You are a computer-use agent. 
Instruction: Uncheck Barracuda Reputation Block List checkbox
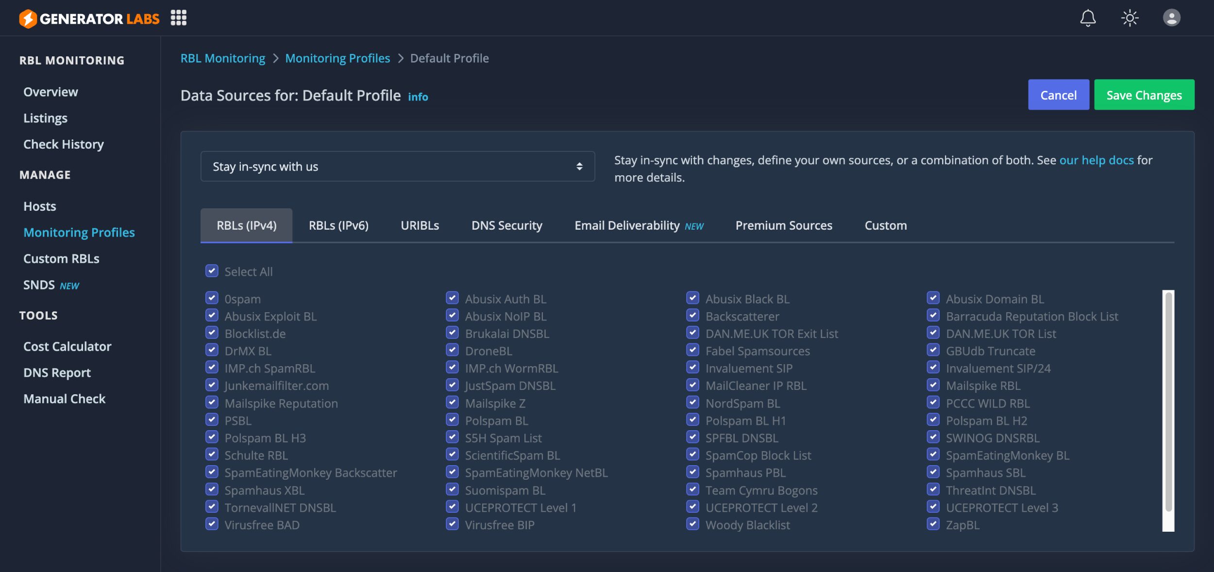tap(933, 316)
